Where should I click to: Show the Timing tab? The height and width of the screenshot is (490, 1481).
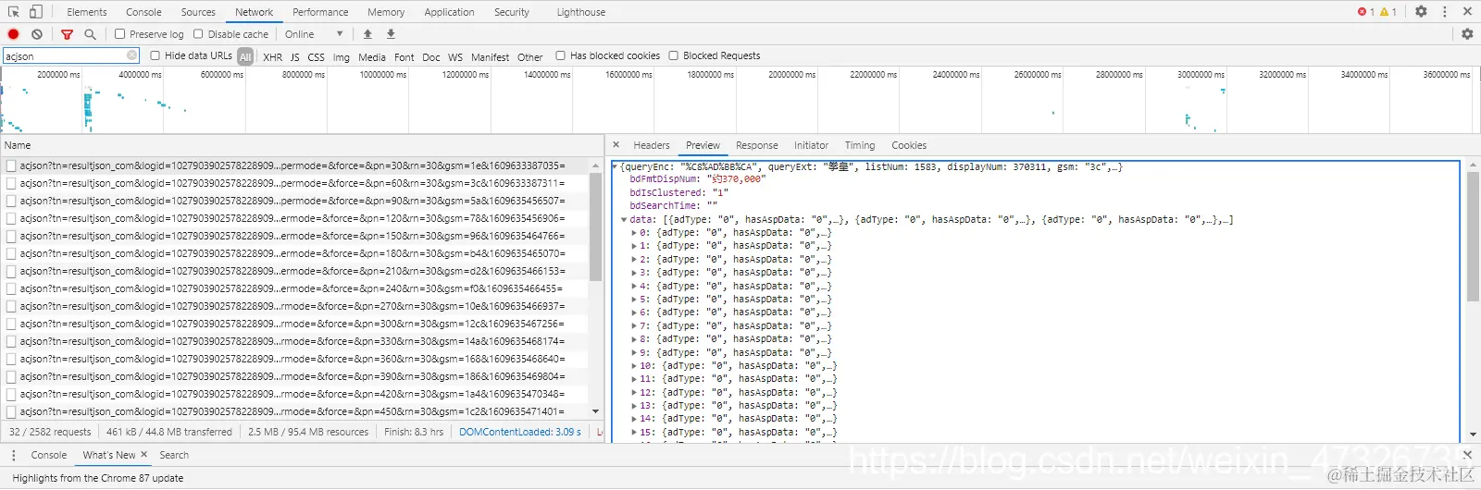click(860, 145)
